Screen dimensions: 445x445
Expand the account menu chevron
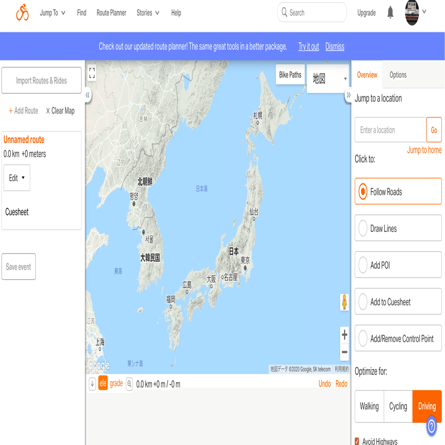point(424,12)
